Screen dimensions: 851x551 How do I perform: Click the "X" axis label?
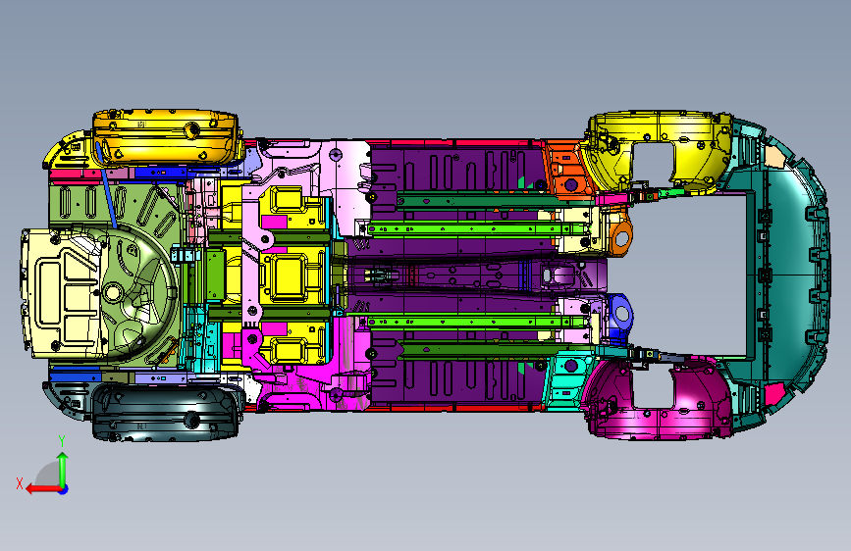(x=20, y=483)
